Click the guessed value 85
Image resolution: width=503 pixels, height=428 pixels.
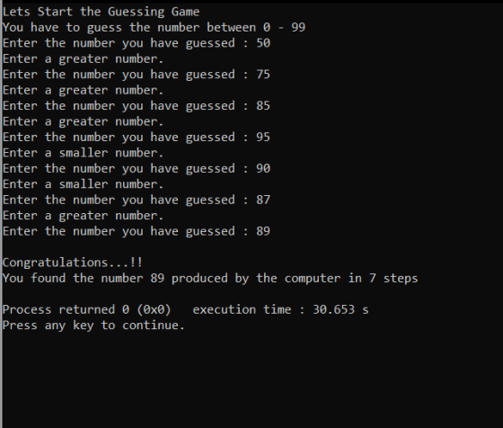(263, 105)
